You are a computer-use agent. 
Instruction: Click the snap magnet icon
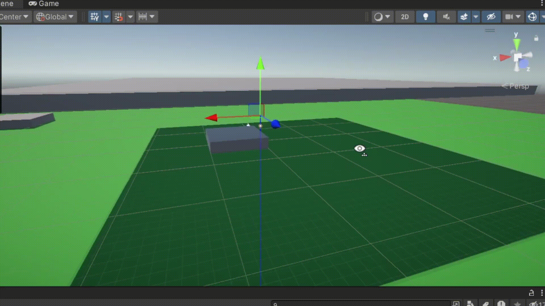point(119,17)
